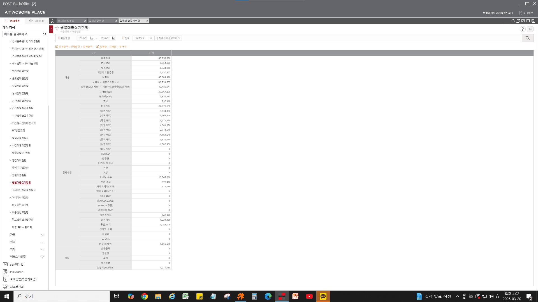Image resolution: width=538 pixels, height=302 pixels.
Task: Click the split columns icon in tab toolbar
Action: 528,21
